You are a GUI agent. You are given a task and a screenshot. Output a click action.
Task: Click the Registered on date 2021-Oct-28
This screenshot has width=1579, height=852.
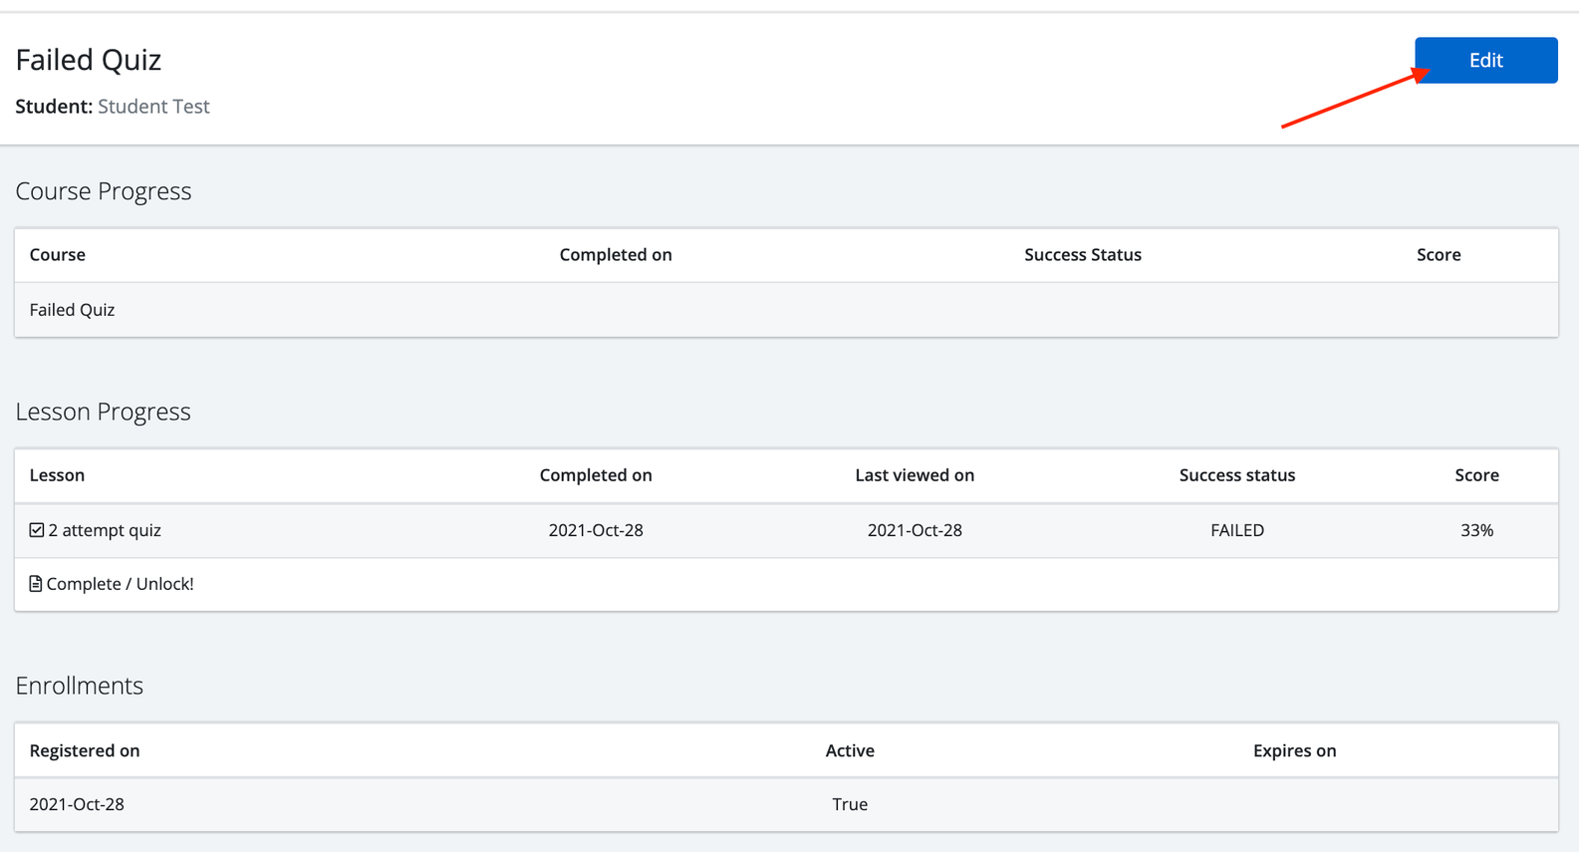[77, 804]
